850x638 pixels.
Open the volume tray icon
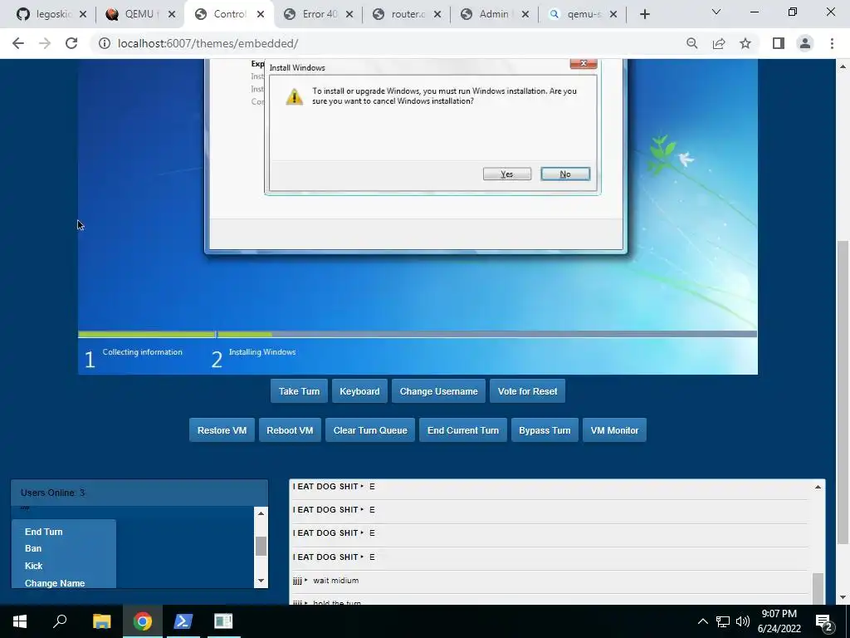(743, 621)
